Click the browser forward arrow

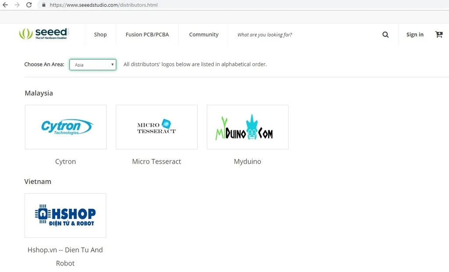[x=17, y=5]
